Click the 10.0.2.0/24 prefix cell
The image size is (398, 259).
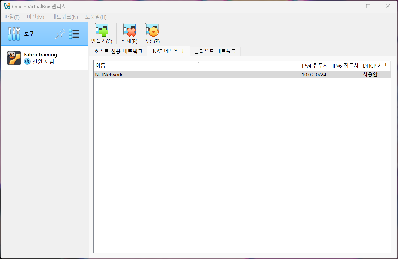click(x=314, y=74)
